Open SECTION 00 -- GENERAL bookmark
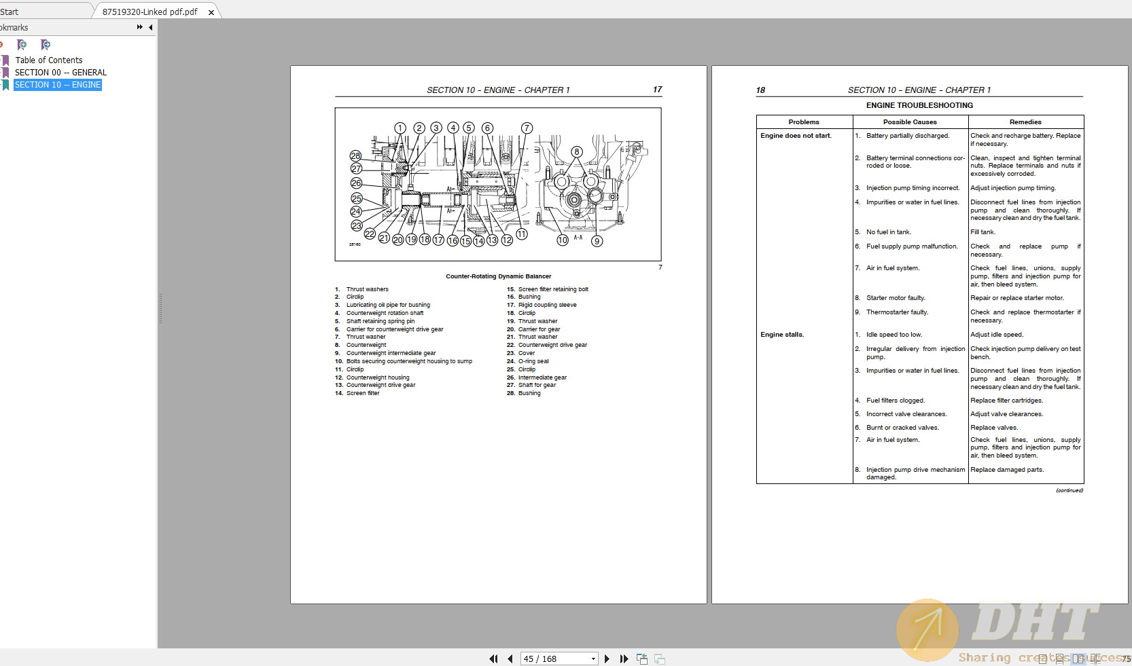 pyautogui.click(x=61, y=72)
